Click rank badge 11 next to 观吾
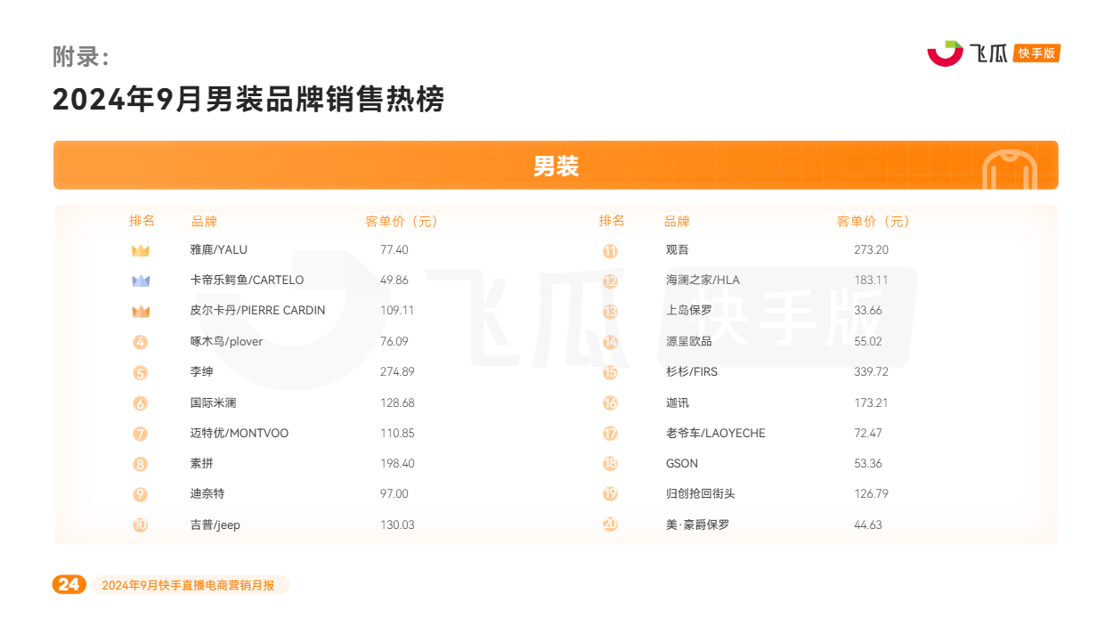 point(610,251)
